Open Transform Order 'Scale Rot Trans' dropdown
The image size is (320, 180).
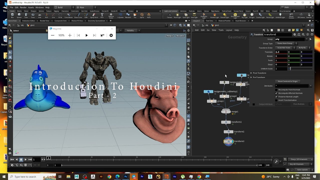[285, 48]
